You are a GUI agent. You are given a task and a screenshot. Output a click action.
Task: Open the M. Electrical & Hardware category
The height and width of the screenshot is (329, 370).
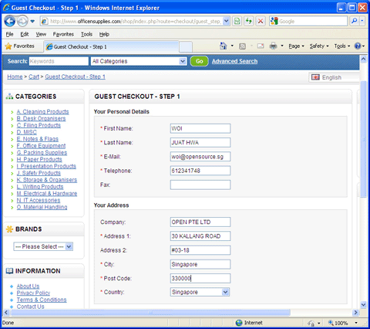tap(47, 193)
